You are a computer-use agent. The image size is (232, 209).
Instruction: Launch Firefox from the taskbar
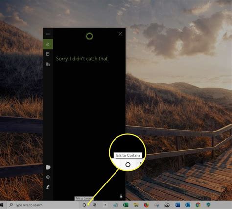pos(146,205)
